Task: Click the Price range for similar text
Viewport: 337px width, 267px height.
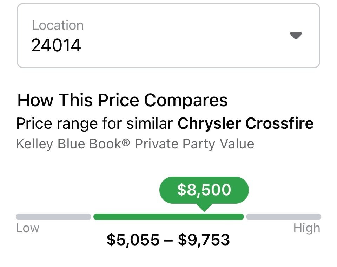Action: 95,123
